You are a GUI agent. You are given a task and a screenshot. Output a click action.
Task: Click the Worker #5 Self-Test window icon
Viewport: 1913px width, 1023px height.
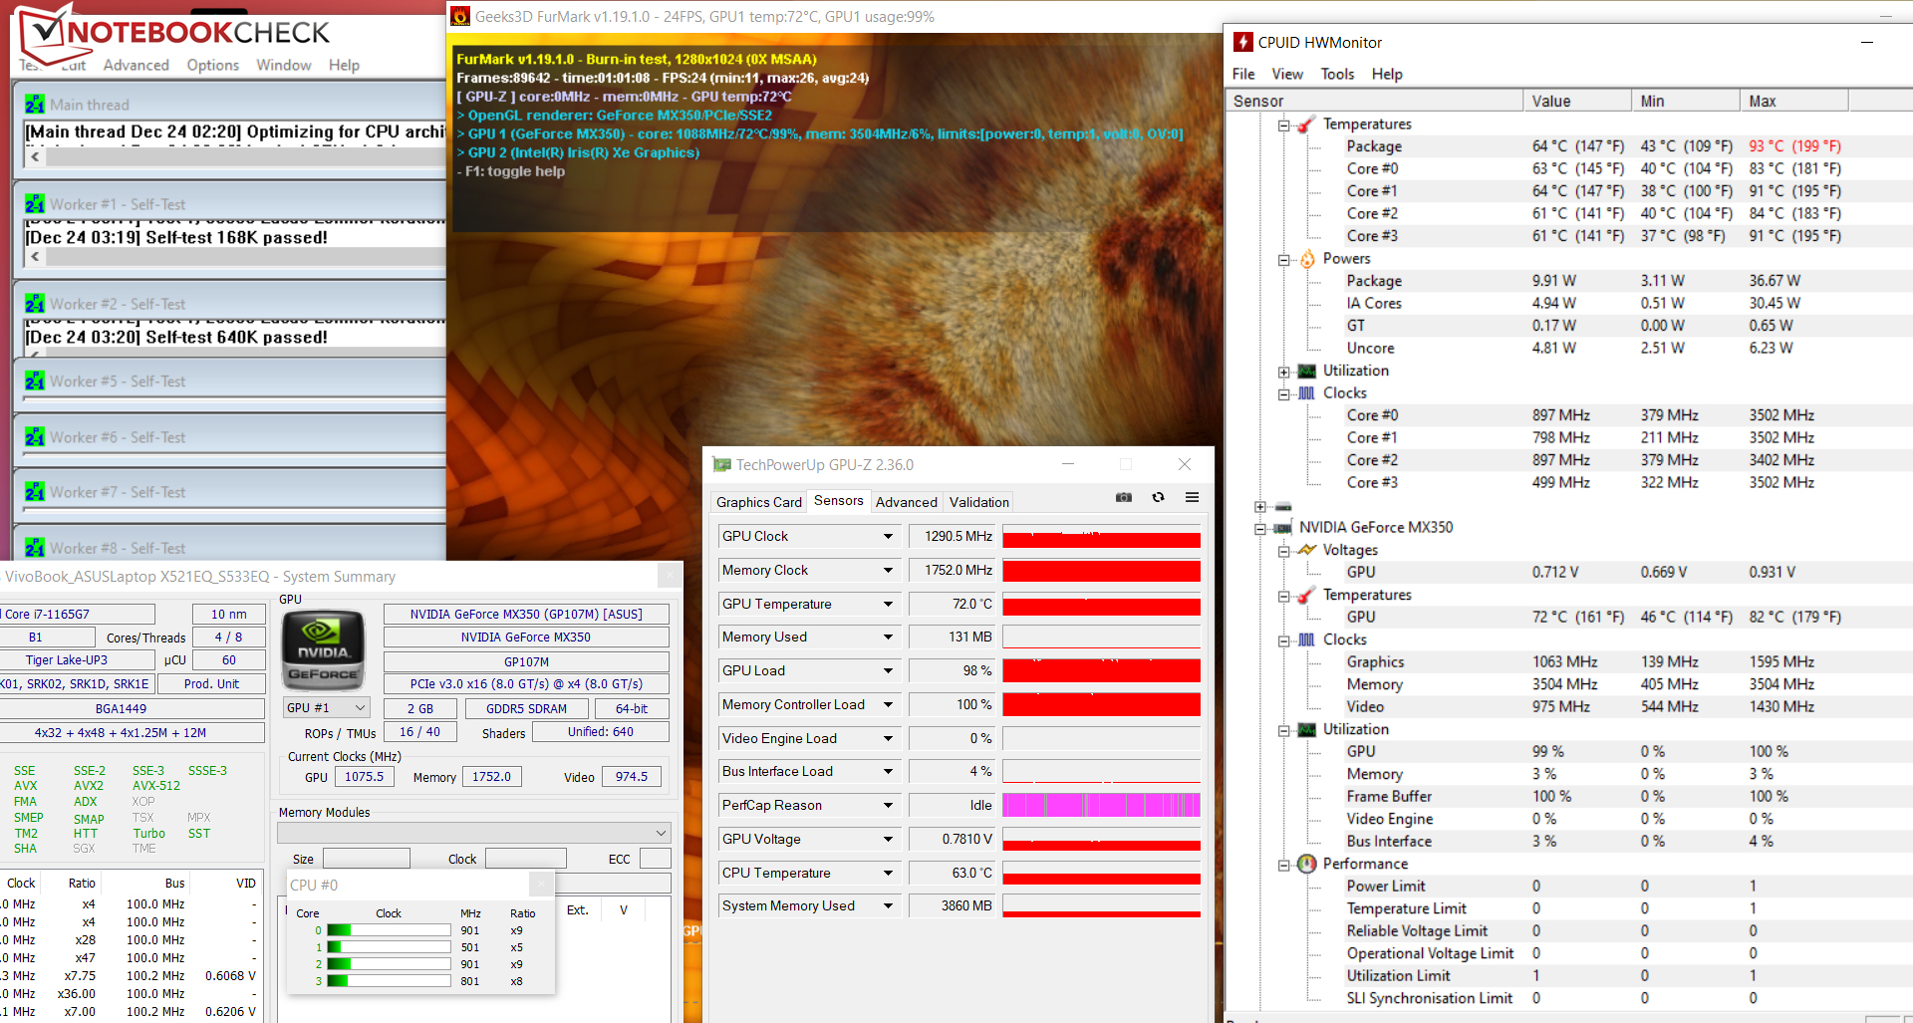(35, 382)
